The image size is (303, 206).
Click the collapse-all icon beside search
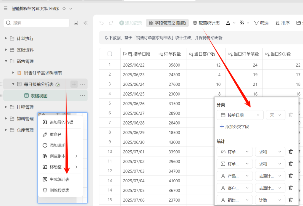(76, 23)
